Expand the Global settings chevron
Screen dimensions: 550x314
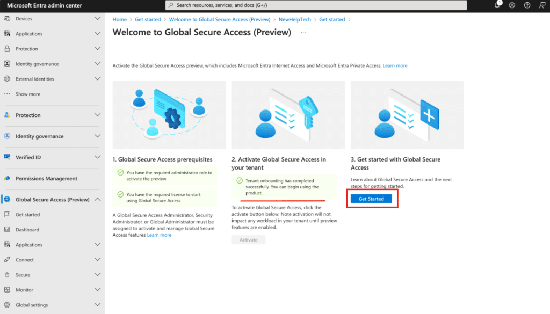pyautogui.click(x=98, y=305)
